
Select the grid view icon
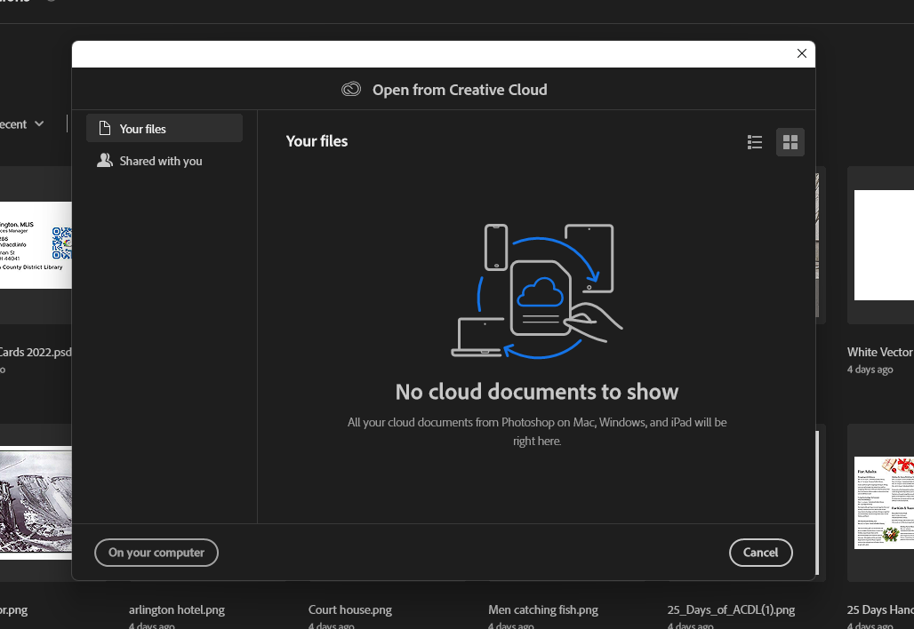click(x=790, y=142)
